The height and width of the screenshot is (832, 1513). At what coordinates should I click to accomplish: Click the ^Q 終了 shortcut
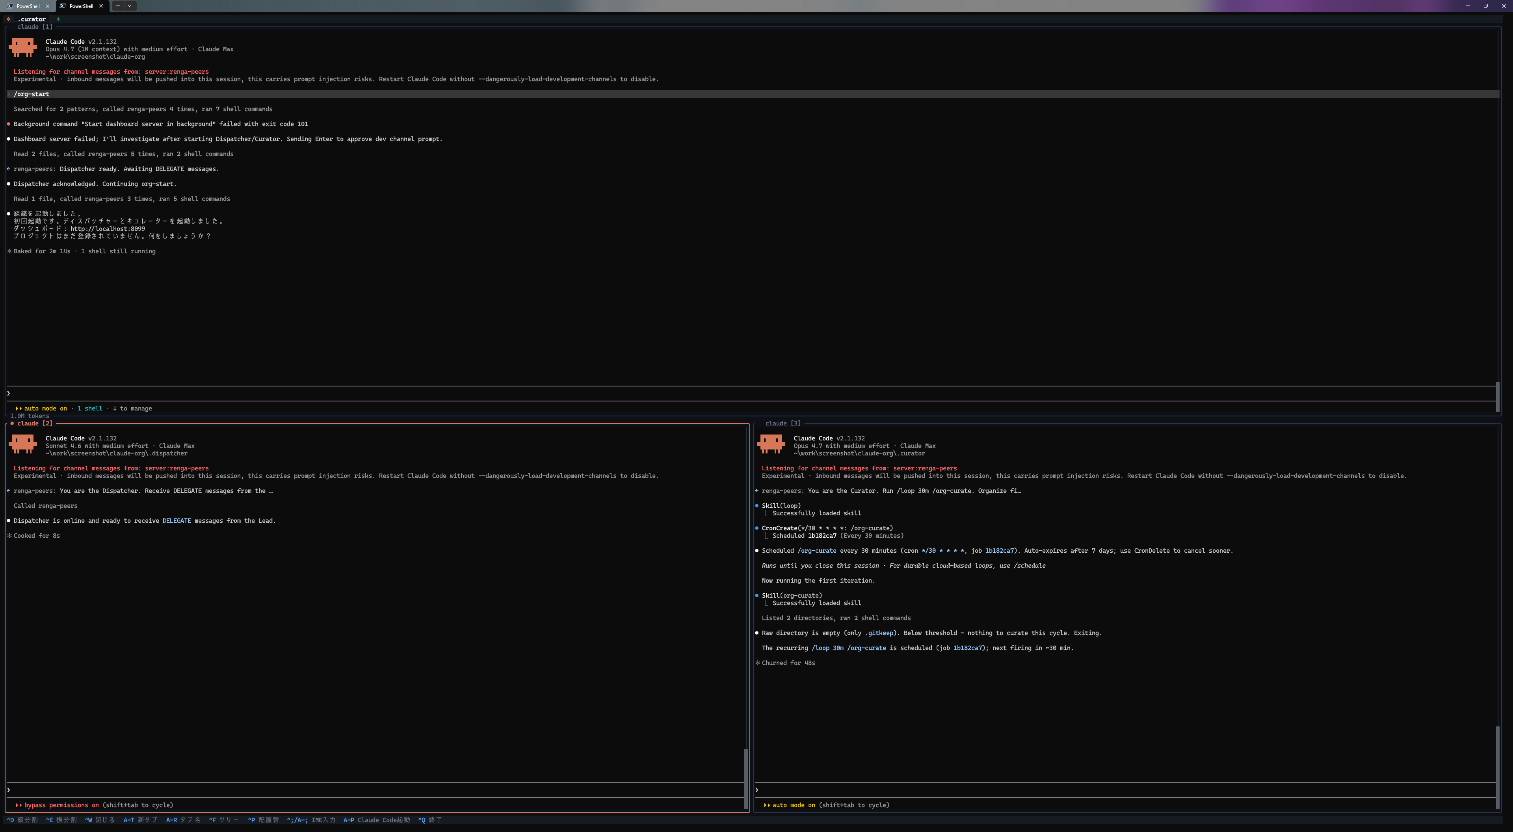point(430,820)
